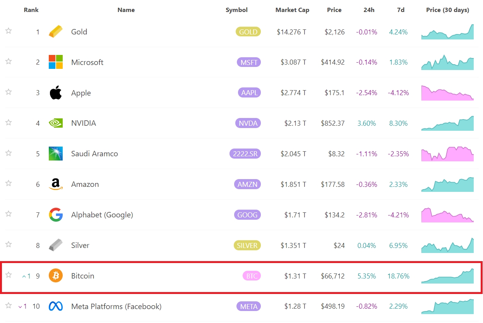Image resolution: width=483 pixels, height=323 pixels.
Task: Click Bitcoin price $66,712
Action: coord(333,276)
